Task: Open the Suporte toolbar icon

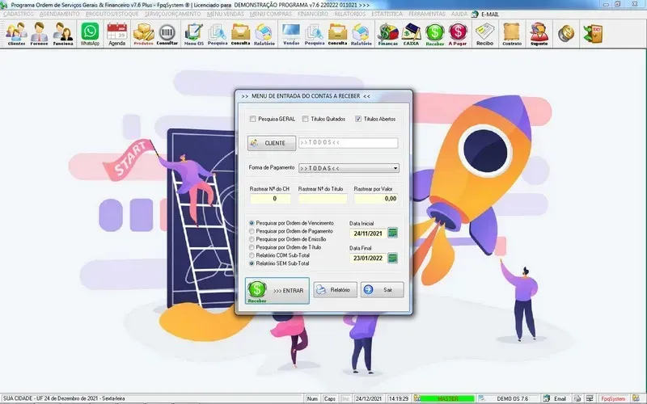Action: pos(539,33)
